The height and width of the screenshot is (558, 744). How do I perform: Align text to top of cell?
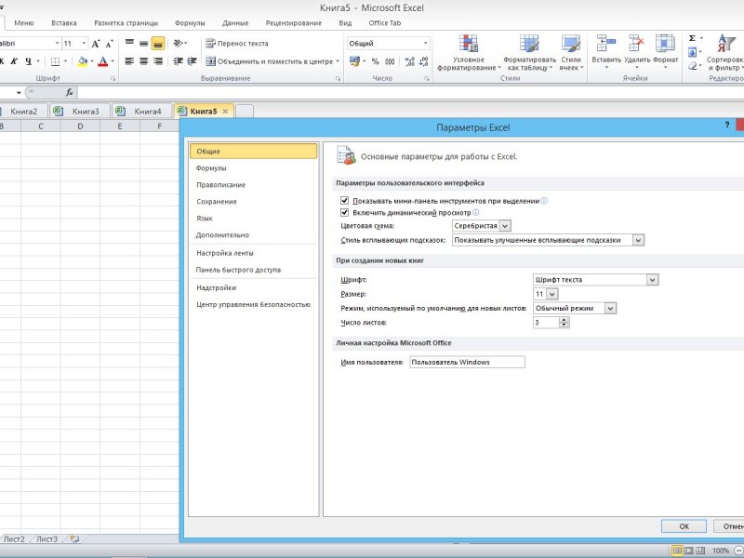coord(129,43)
